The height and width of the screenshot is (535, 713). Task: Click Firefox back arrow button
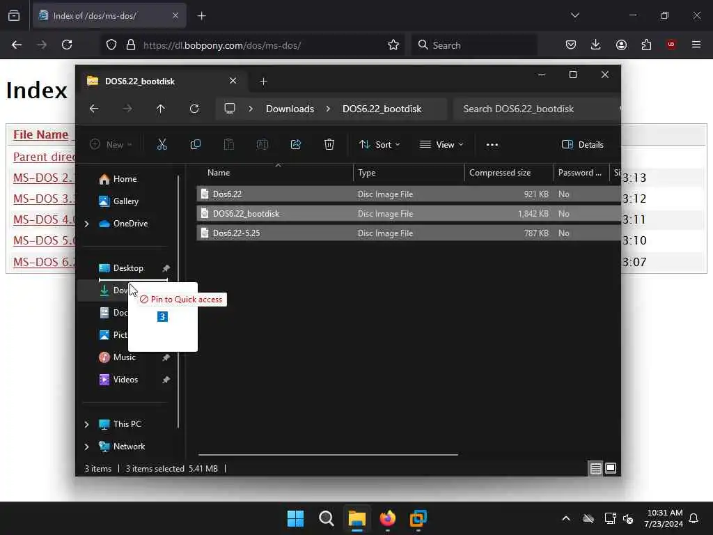pos(17,45)
